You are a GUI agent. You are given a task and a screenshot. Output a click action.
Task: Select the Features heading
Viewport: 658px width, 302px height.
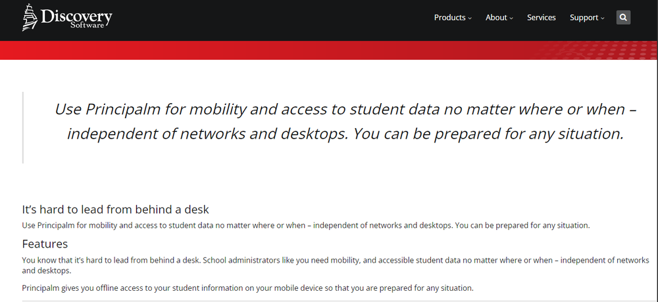click(x=45, y=244)
